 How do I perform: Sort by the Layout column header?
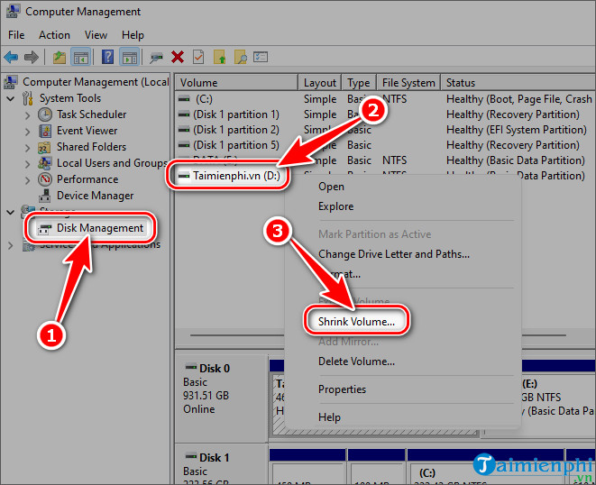coord(320,82)
